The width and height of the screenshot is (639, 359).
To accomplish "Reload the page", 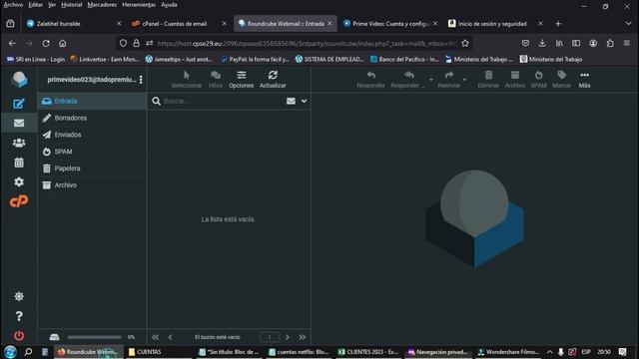I will coord(46,43).
